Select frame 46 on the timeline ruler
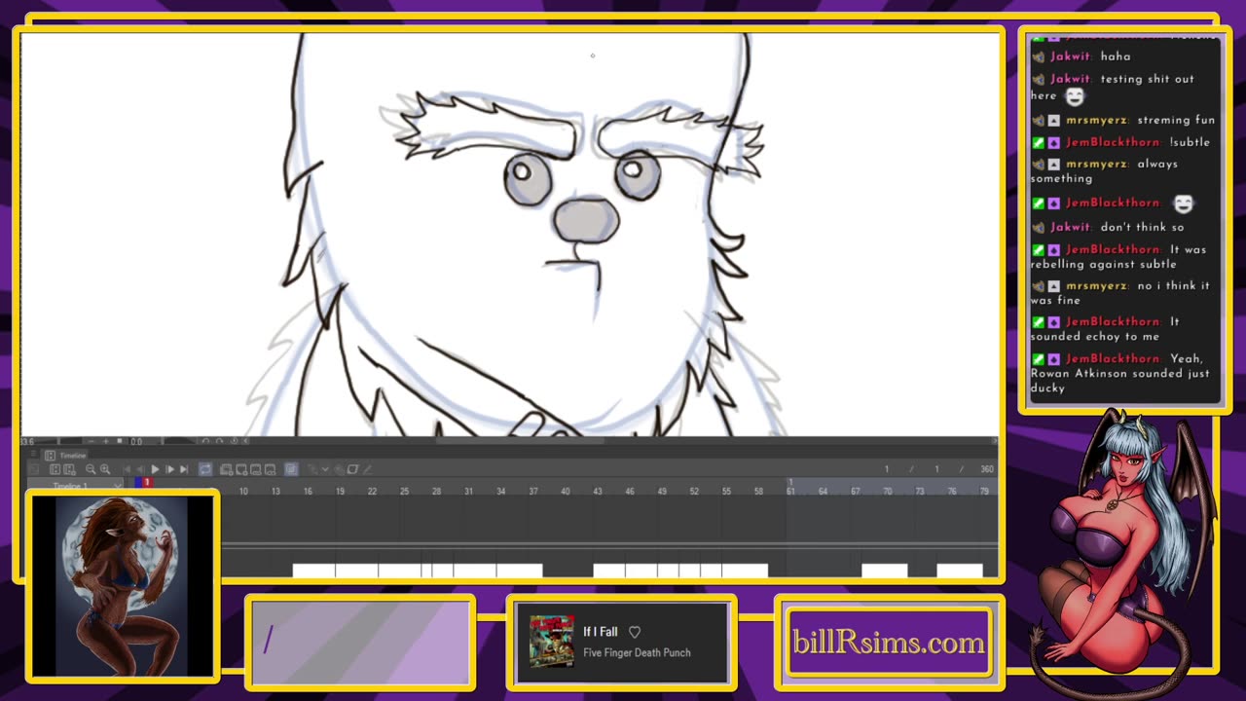Image resolution: width=1246 pixels, height=701 pixels. [x=629, y=491]
